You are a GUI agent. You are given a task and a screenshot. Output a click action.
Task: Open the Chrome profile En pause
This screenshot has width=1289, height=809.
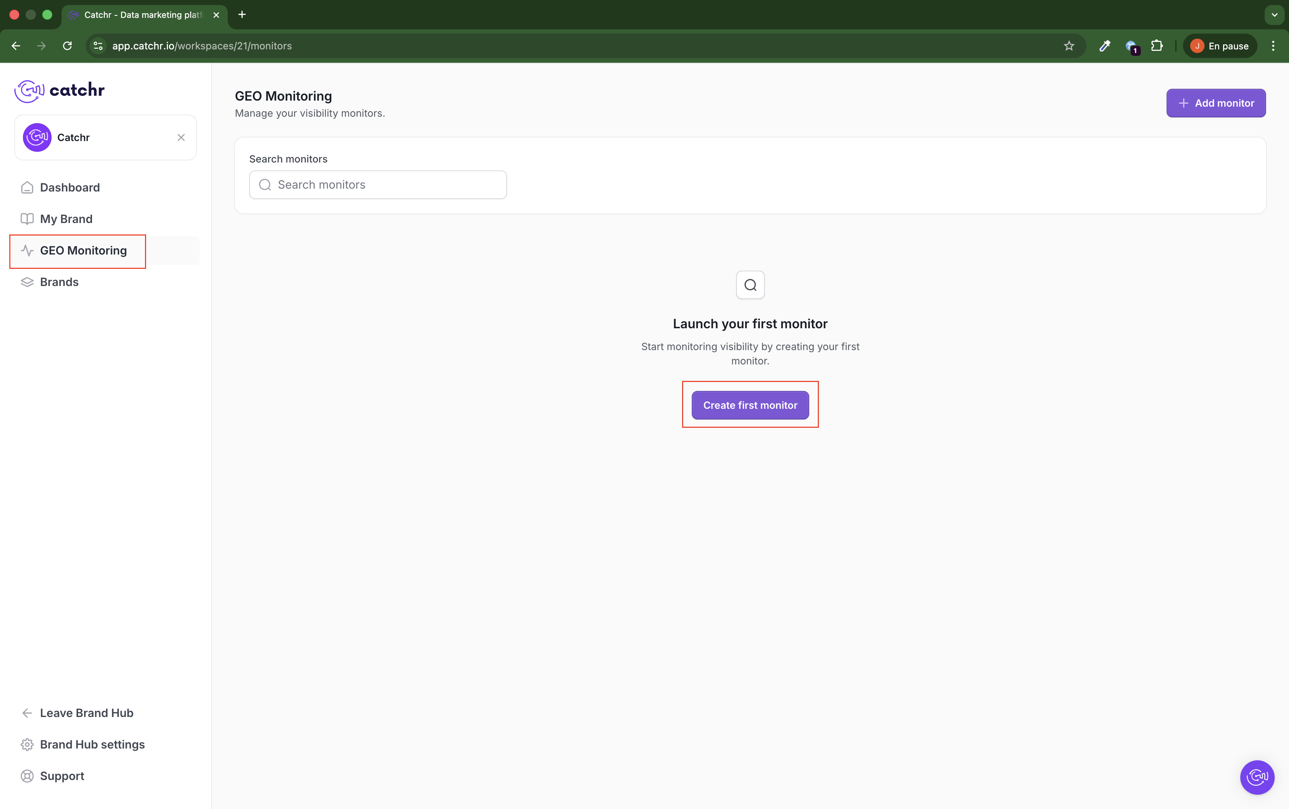(1220, 46)
